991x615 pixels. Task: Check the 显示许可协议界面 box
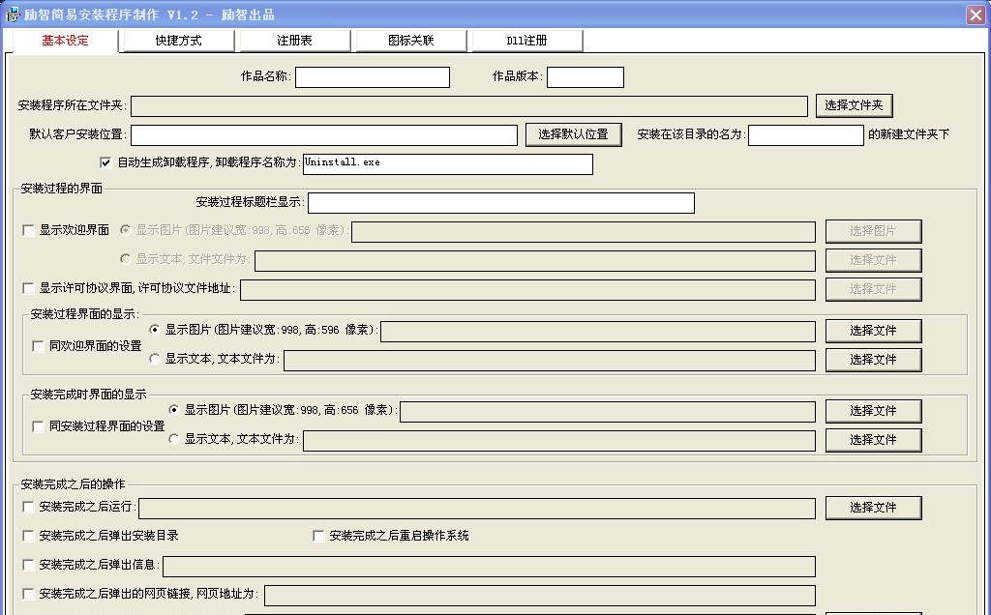coord(28,289)
